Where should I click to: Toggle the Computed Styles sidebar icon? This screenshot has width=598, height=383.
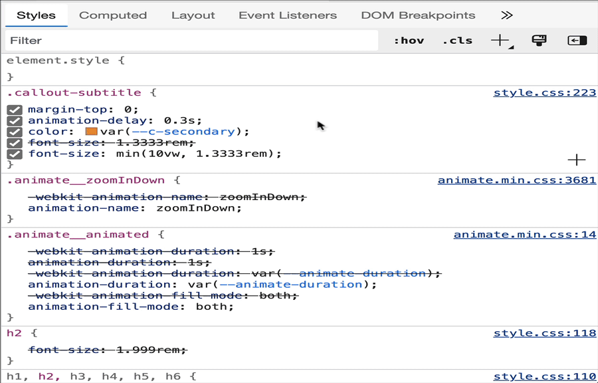pyautogui.click(x=576, y=40)
